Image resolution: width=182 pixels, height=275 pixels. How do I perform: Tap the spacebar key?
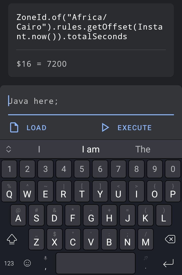96,263
